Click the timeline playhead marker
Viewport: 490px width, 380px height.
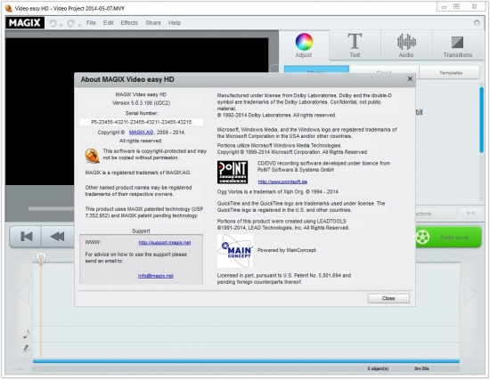coord(41,259)
